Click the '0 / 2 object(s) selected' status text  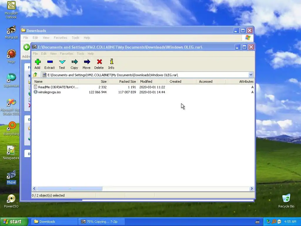pos(48,195)
